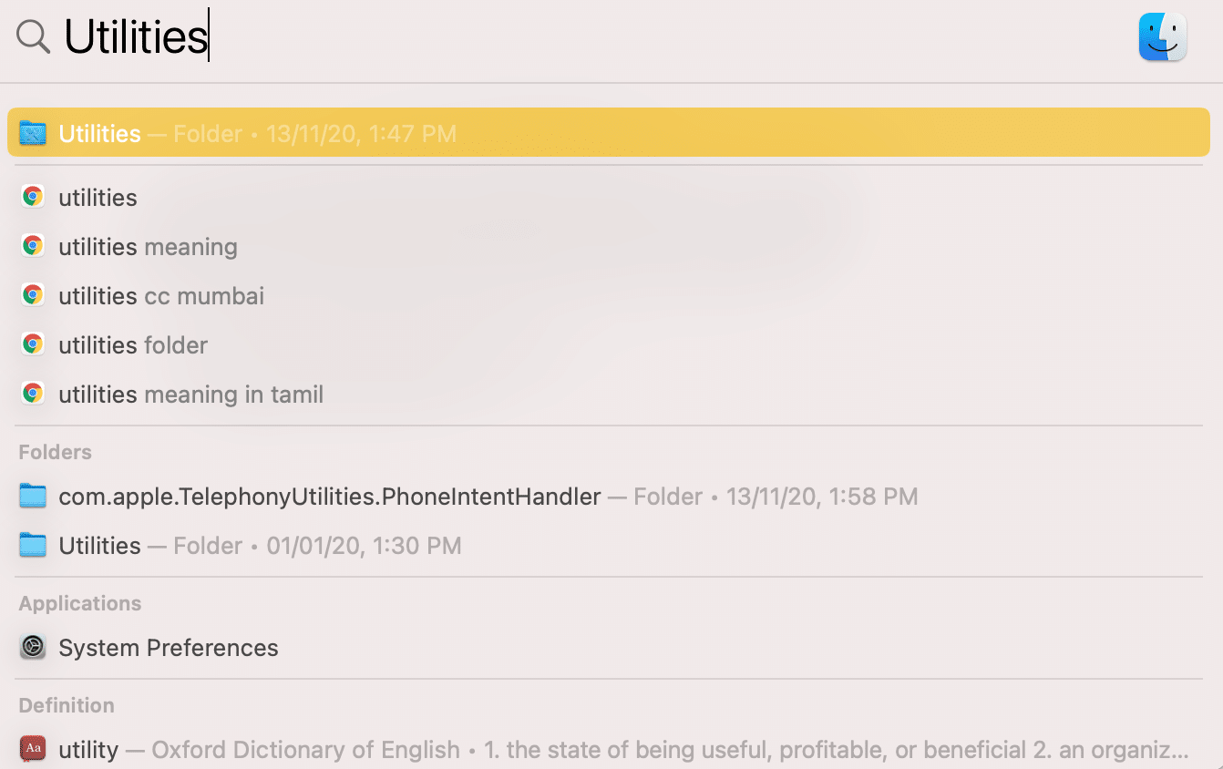Screen dimensions: 1223x769
Task: Click folder icon of Utilities dated 01/01/20
Action: 33,546
